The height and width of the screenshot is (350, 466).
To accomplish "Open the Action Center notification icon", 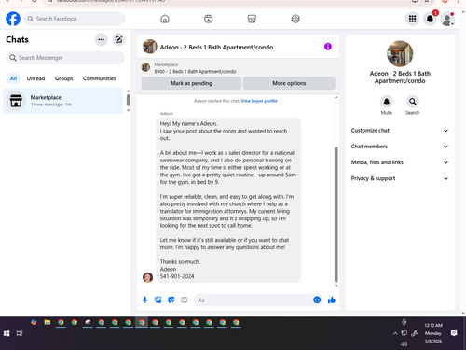I will tap(454, 333).
